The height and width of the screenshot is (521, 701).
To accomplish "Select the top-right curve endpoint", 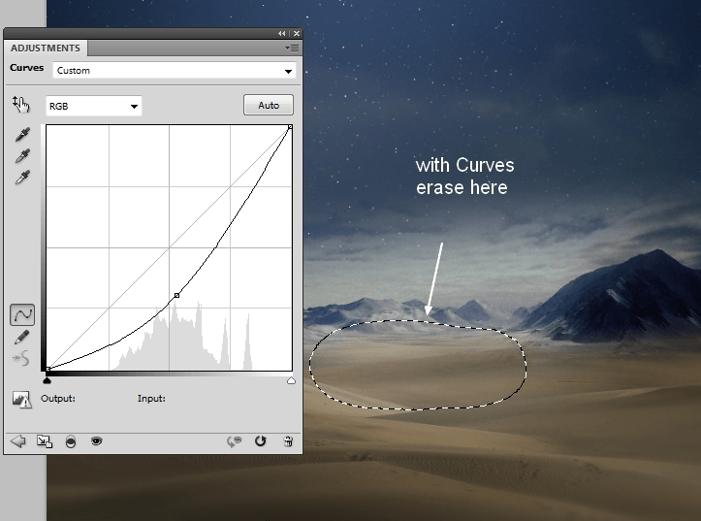I will click(290, 127).
